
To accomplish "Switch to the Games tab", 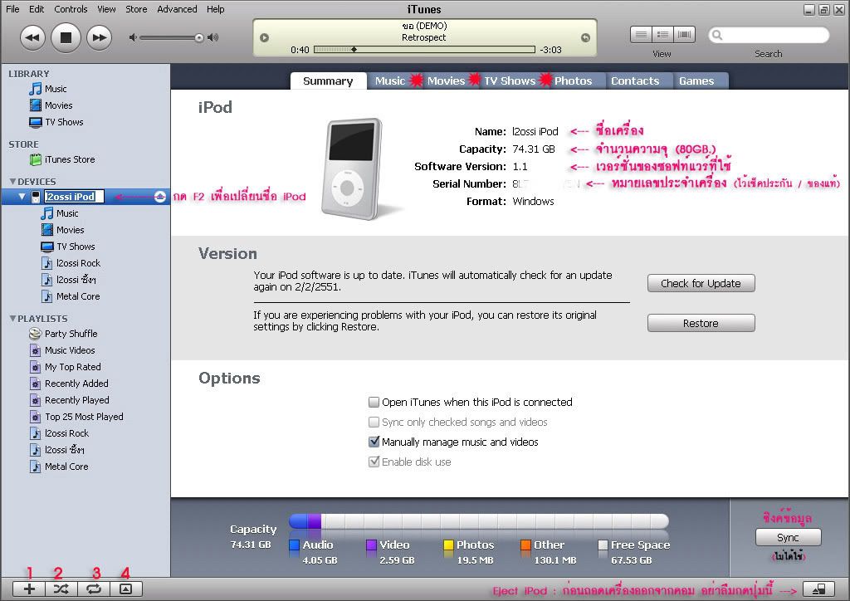I will coord(696,81).
